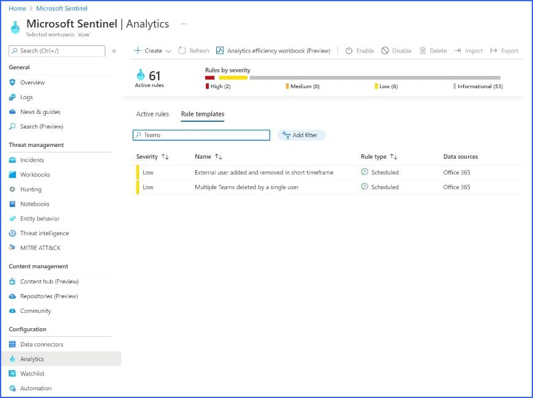Open the Watchlist icon
The width and height of the screenshot is (533, 398).
13,374
